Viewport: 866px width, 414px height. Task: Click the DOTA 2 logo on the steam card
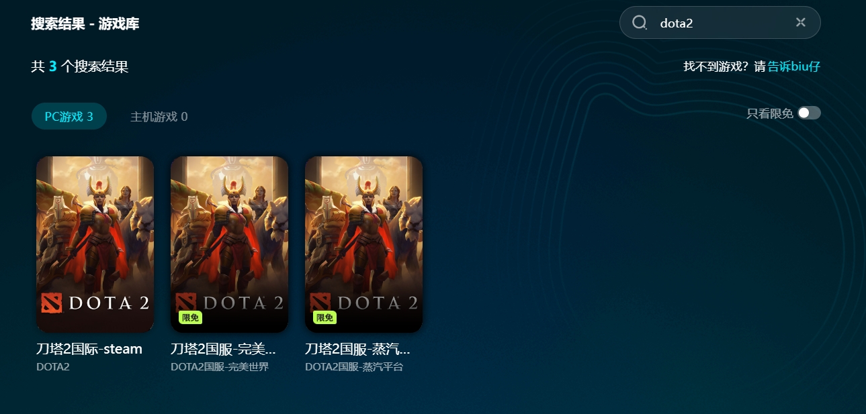(95, 303)
